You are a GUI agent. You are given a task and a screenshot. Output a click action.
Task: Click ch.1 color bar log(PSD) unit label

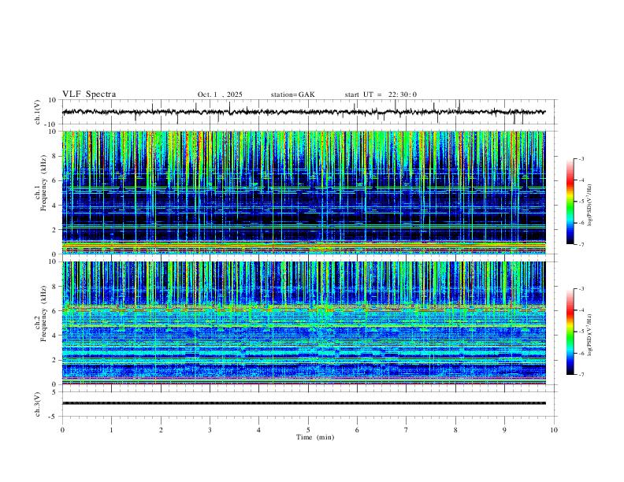tap(589, 205)
